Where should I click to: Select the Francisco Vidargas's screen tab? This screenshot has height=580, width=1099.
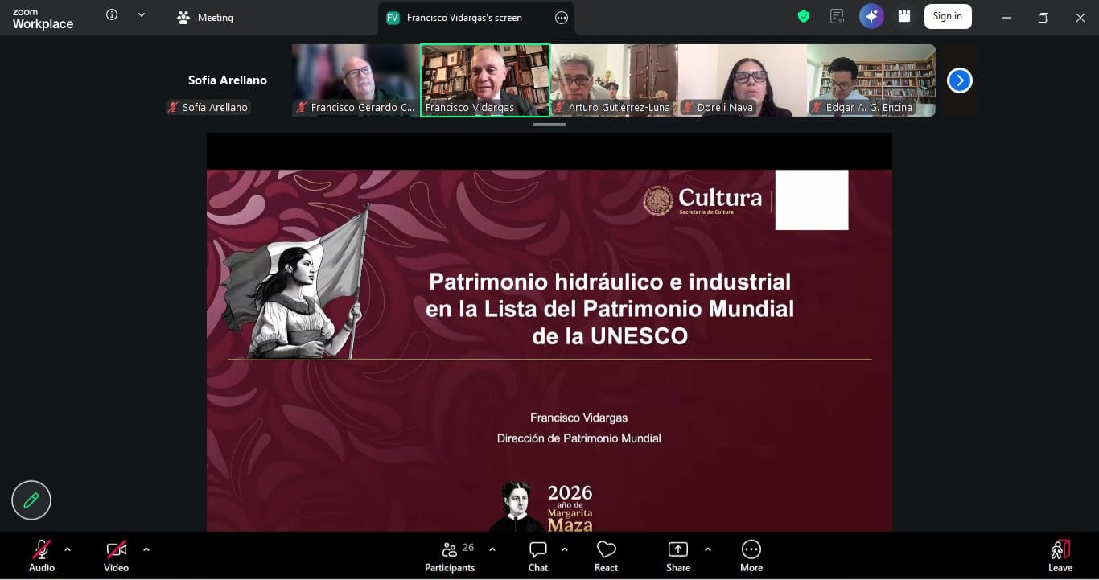click(x=463, y=18)
